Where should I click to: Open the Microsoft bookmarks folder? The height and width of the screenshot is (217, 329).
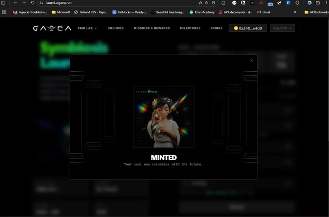click(61, 12)
